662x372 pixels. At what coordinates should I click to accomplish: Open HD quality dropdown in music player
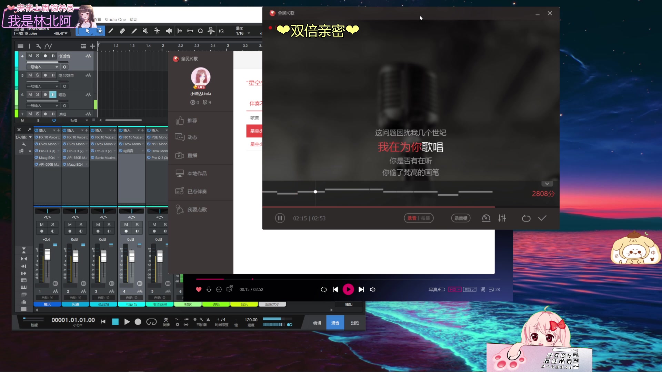(454, 289)
